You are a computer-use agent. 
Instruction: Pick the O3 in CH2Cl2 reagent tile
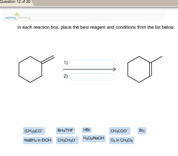point(122,140)
